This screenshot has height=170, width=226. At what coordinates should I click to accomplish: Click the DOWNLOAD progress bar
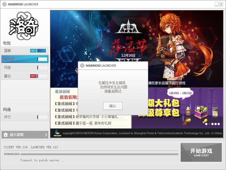click(99, 154)
